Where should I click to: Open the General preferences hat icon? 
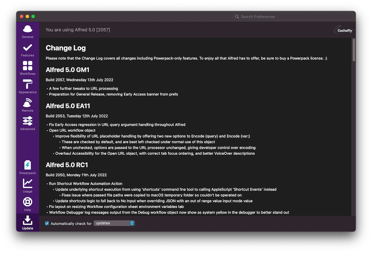point(28,29)
